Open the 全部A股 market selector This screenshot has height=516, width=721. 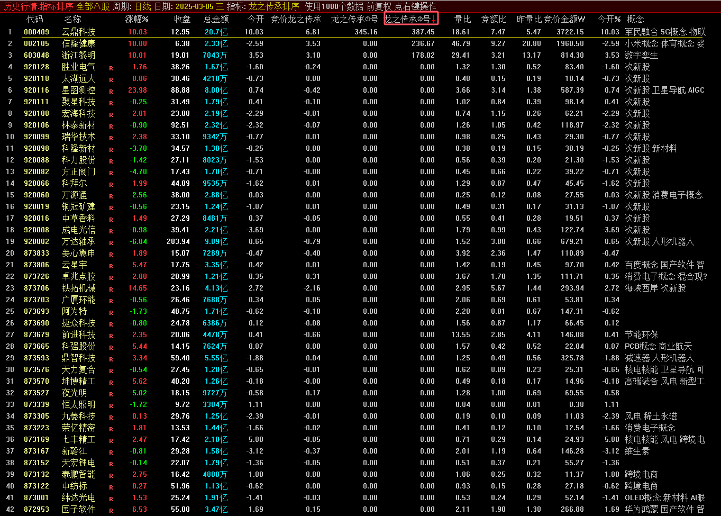[x=93, y=6]
